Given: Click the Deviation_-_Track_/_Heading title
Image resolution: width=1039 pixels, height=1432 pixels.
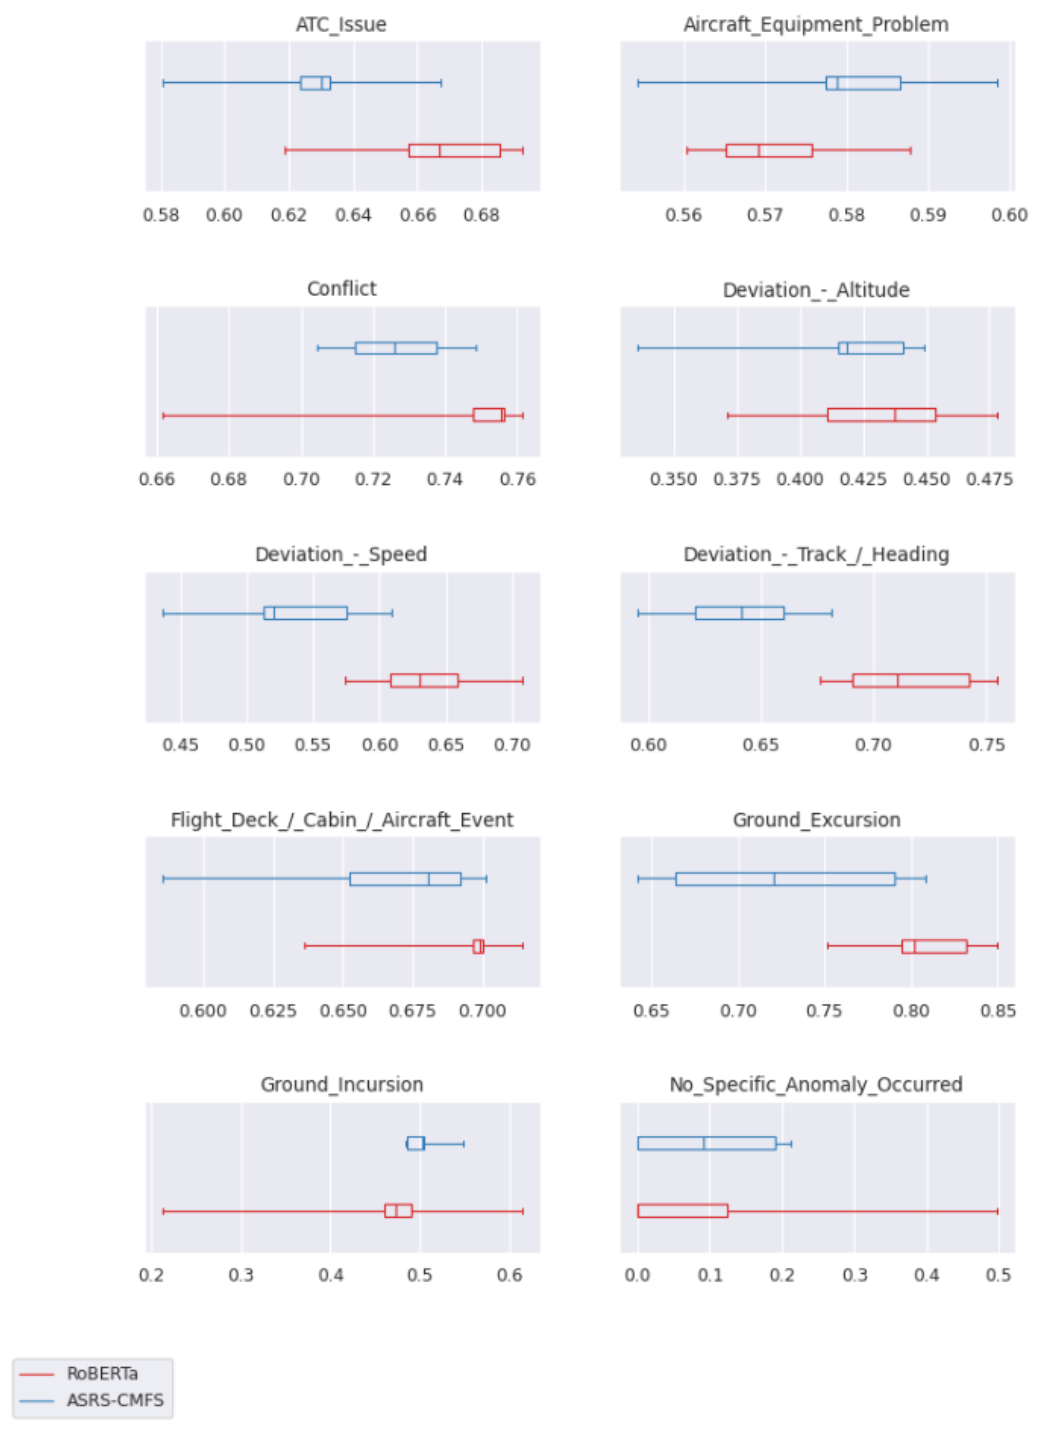Looking at the screenshot, I should (816, 554).
